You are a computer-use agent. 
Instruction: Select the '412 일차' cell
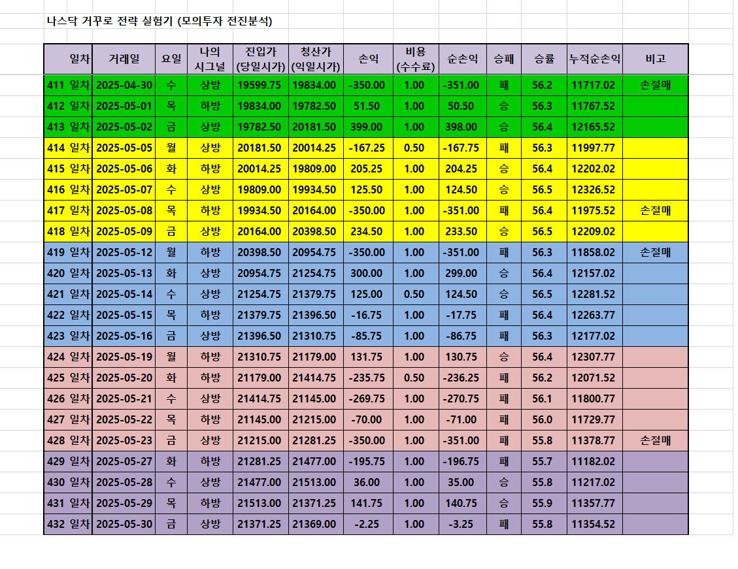pos(68,106)
